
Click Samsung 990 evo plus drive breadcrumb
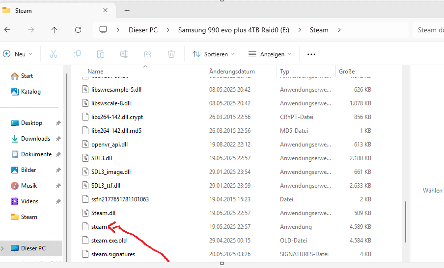(x=234, y=30)
